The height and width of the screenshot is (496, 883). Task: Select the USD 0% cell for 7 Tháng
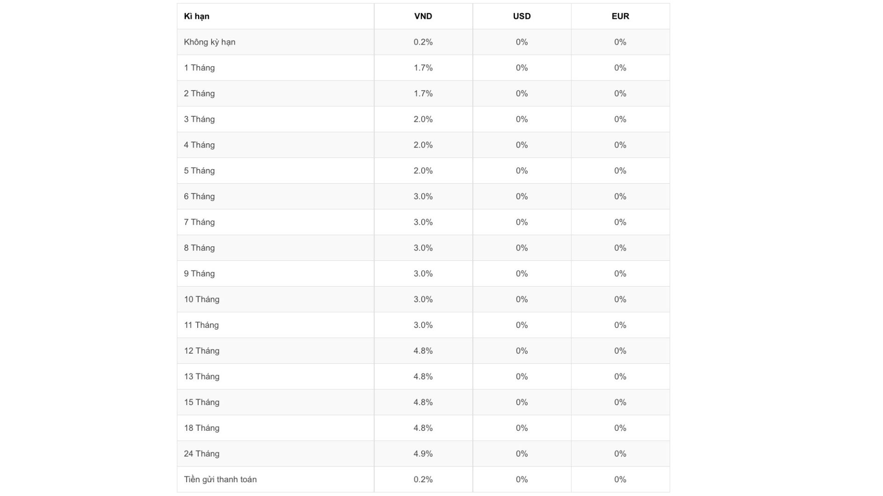pos(522,222)
